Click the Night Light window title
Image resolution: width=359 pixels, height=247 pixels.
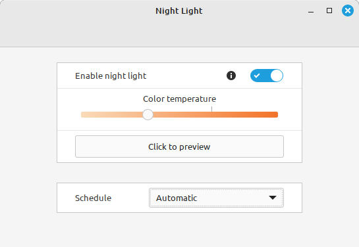tap(179, 11)
